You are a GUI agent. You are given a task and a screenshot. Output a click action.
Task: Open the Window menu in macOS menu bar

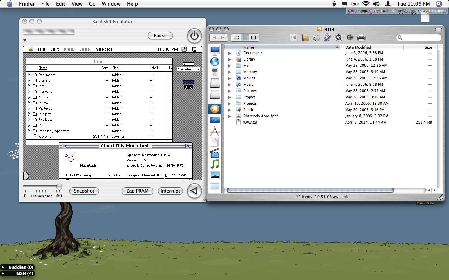pos(111,4)
